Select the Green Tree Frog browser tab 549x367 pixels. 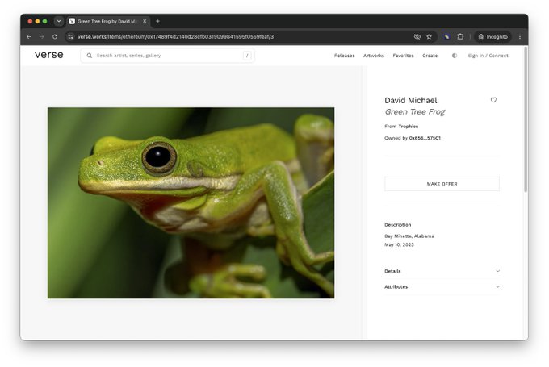108,21
